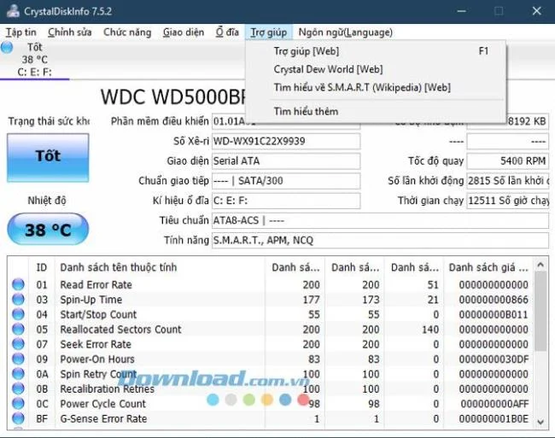Select the C: E: F: disk tab
This screenshot has height=438, width=555.
point(34,60)
